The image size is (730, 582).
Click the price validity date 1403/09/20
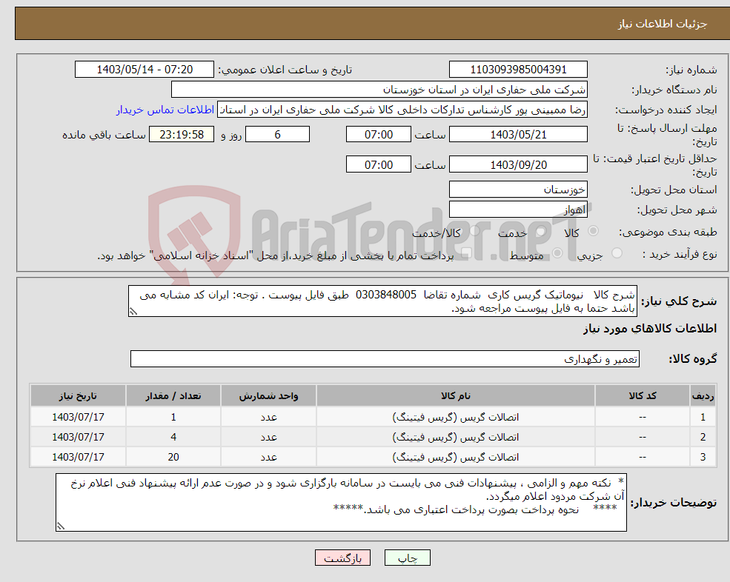[x=518, y=164]
